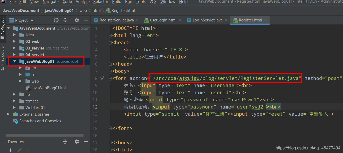Switch to LoginServlet.java editor tab
Image resolution: width=343 pixels, height=153 pixels.
(208, 20)
